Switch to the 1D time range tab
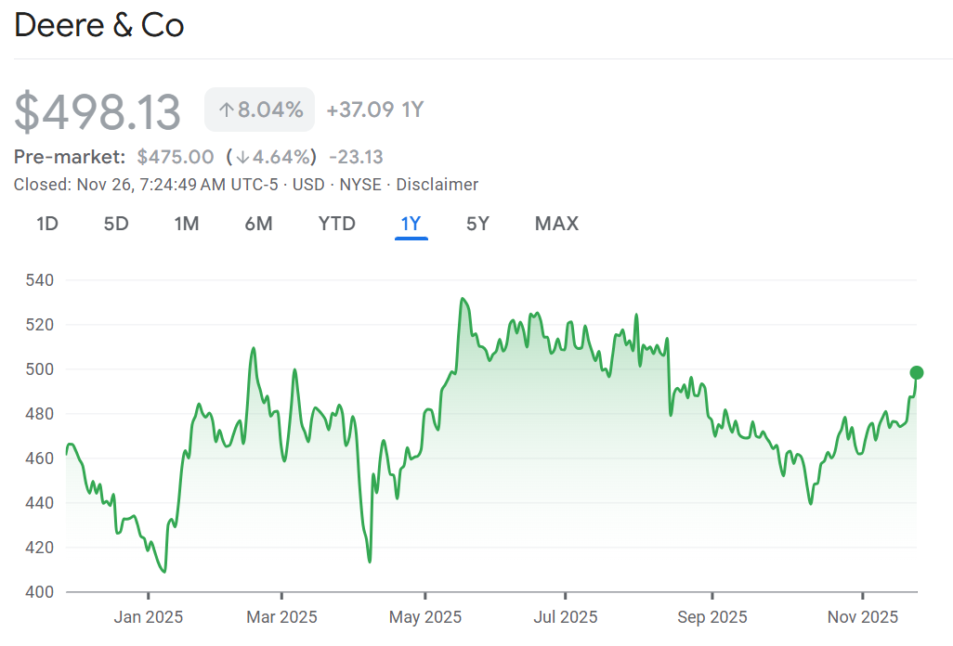This screenshot has height=646, width=953. (46, 224)
